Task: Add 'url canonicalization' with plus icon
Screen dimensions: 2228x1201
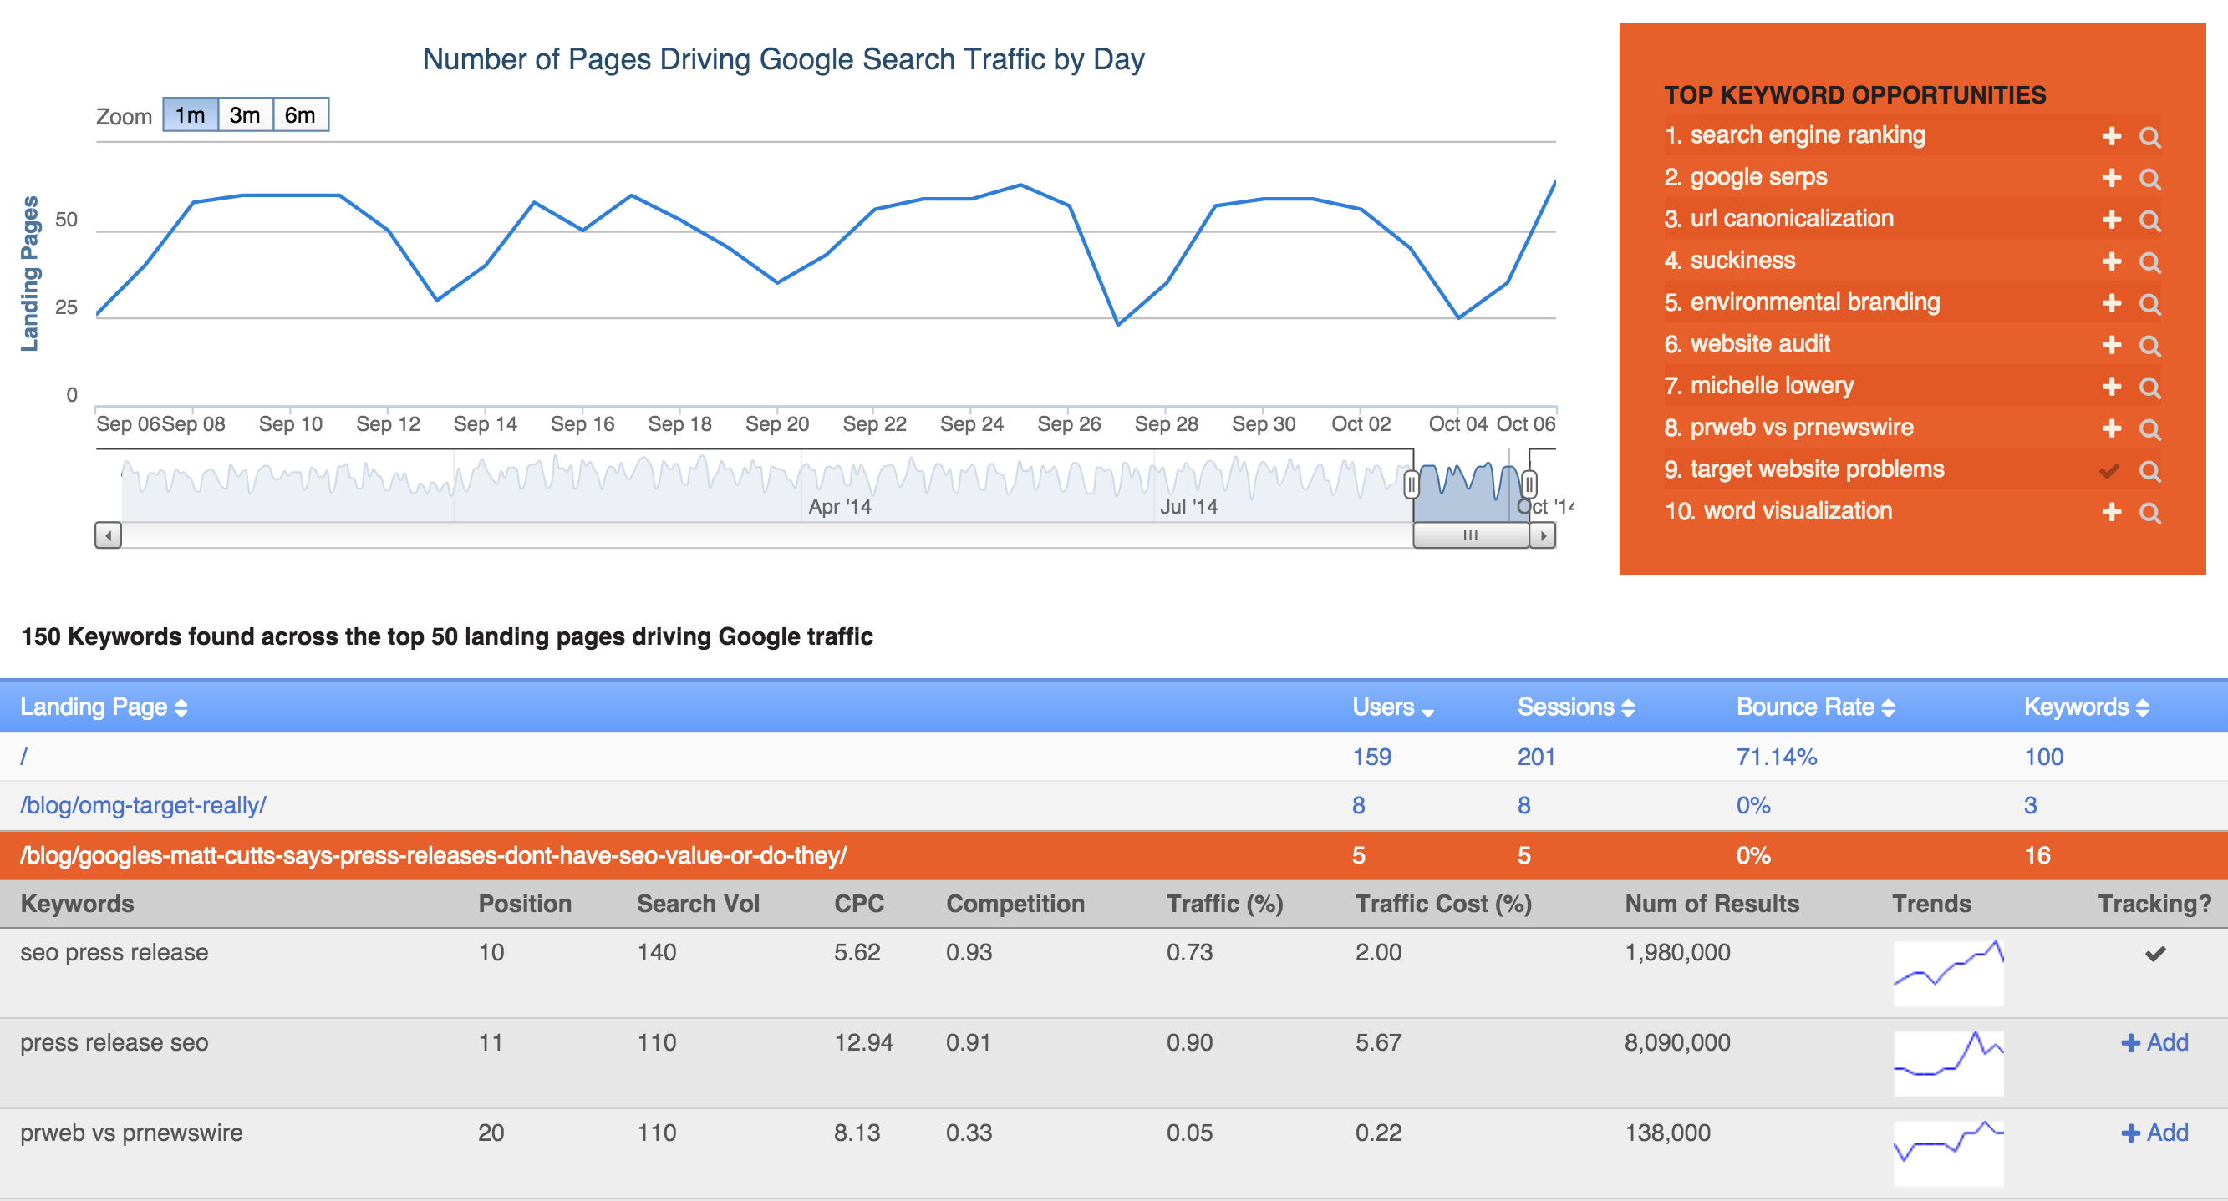Action: 2111,219
